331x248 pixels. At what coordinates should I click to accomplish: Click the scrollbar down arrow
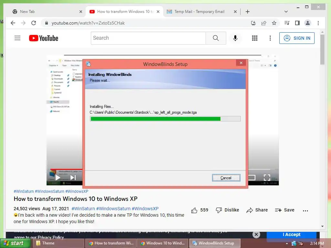[x=322, y=226]
